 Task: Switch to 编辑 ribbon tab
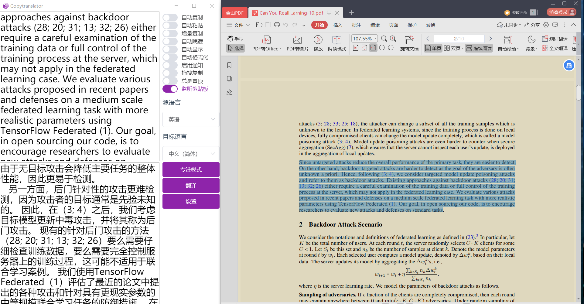[x=375, y=25]
